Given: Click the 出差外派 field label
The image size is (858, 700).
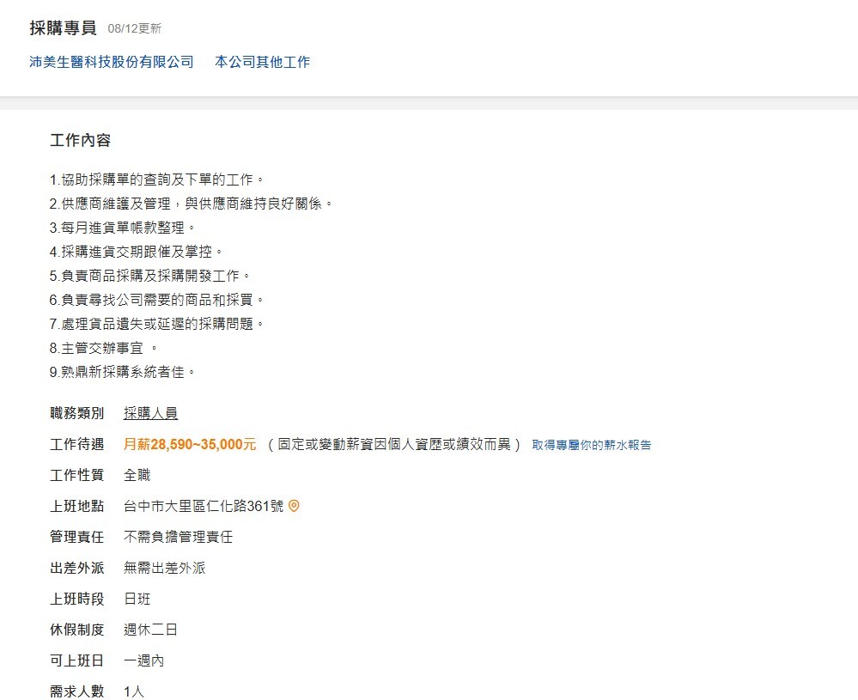Looking at the screenshot, I should click(x=77, y=568).
